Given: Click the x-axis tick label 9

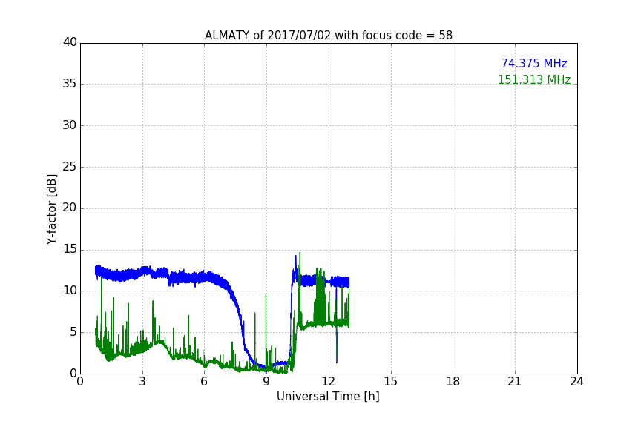Looking at the screenshot, I should tap(266, 382).
